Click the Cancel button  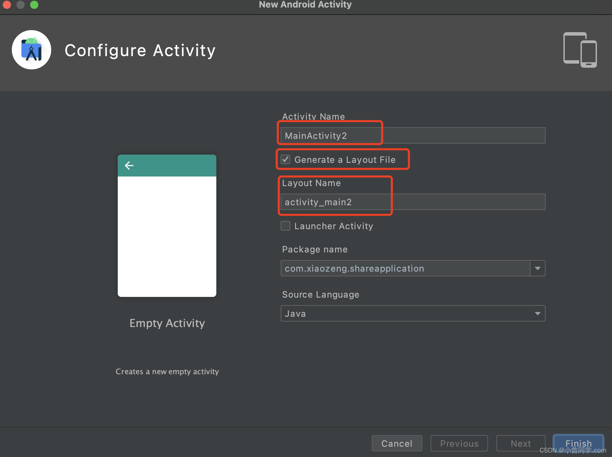point(397,443)
